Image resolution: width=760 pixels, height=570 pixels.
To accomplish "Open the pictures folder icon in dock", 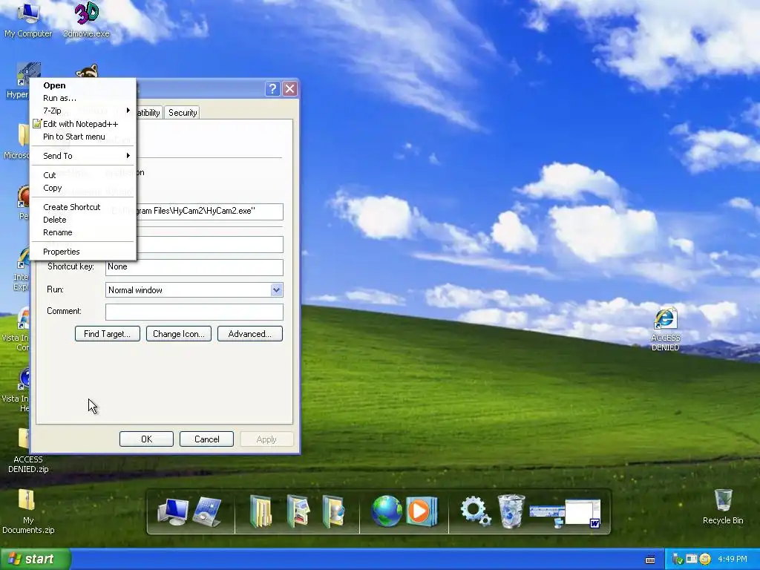I will (x=298, y=511).
